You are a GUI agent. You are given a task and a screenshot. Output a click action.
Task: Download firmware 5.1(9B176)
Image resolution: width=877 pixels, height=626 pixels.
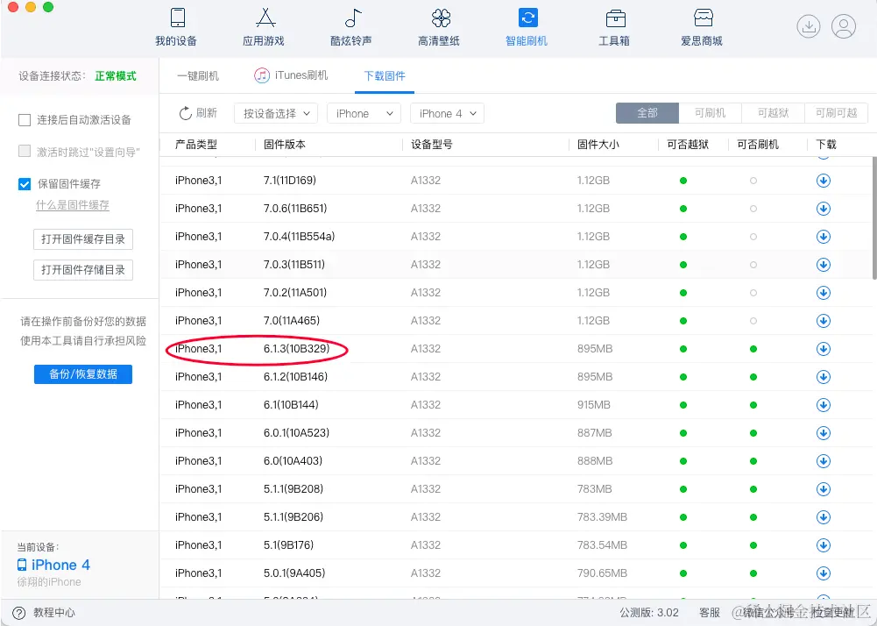[824, 544]
